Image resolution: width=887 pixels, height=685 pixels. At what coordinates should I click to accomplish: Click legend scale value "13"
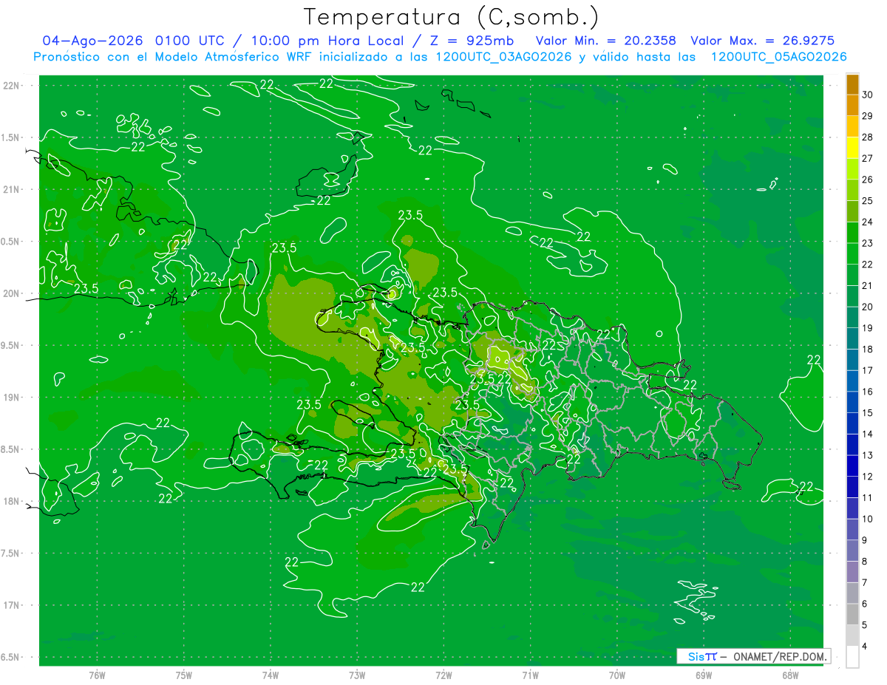(867, 455)
